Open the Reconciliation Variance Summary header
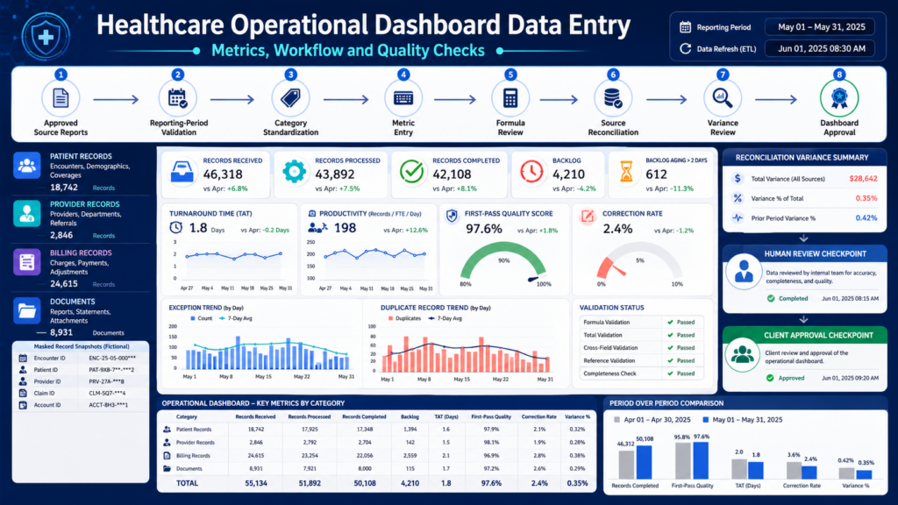Viewport: 898px width, 505px height. click(x=804, y=158)
